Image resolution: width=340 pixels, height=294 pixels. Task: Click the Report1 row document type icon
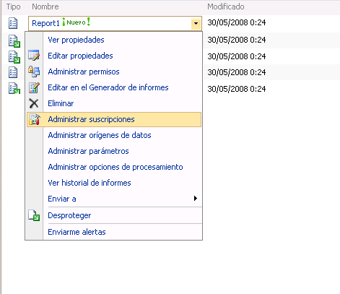[x=13, y=23]
